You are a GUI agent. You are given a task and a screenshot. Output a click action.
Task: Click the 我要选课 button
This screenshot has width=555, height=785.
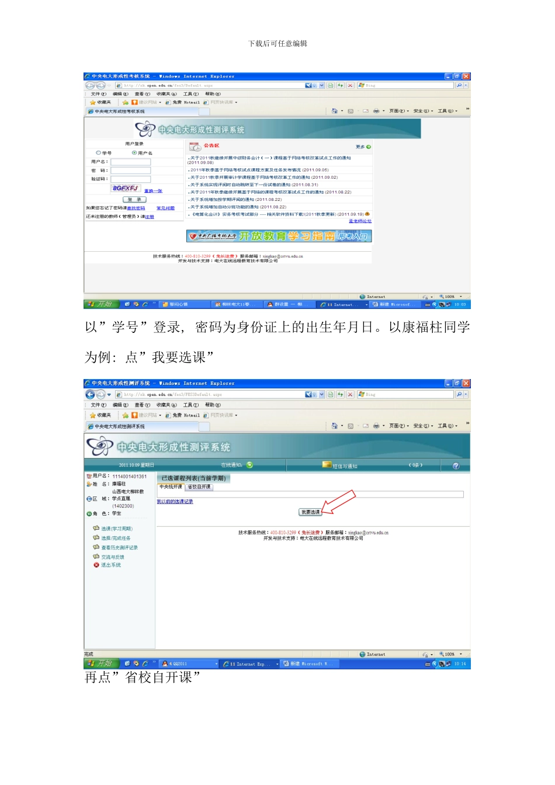pos(310,512)
